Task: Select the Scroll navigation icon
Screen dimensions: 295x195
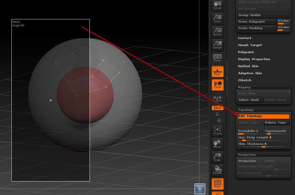Action: [217, 5]
